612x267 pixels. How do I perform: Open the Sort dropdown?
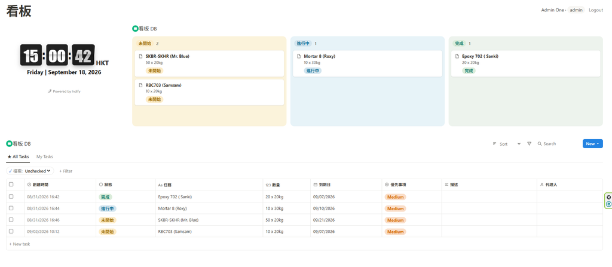tap(507, 143)
